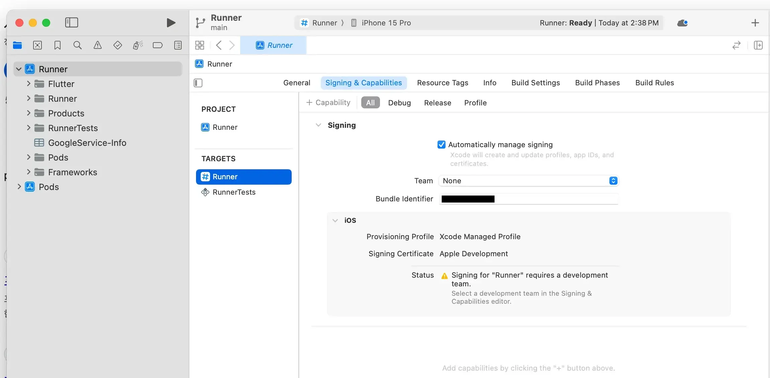770x378 pixels.
Task: Go back with the left chevron
Action: click(219, 45)
